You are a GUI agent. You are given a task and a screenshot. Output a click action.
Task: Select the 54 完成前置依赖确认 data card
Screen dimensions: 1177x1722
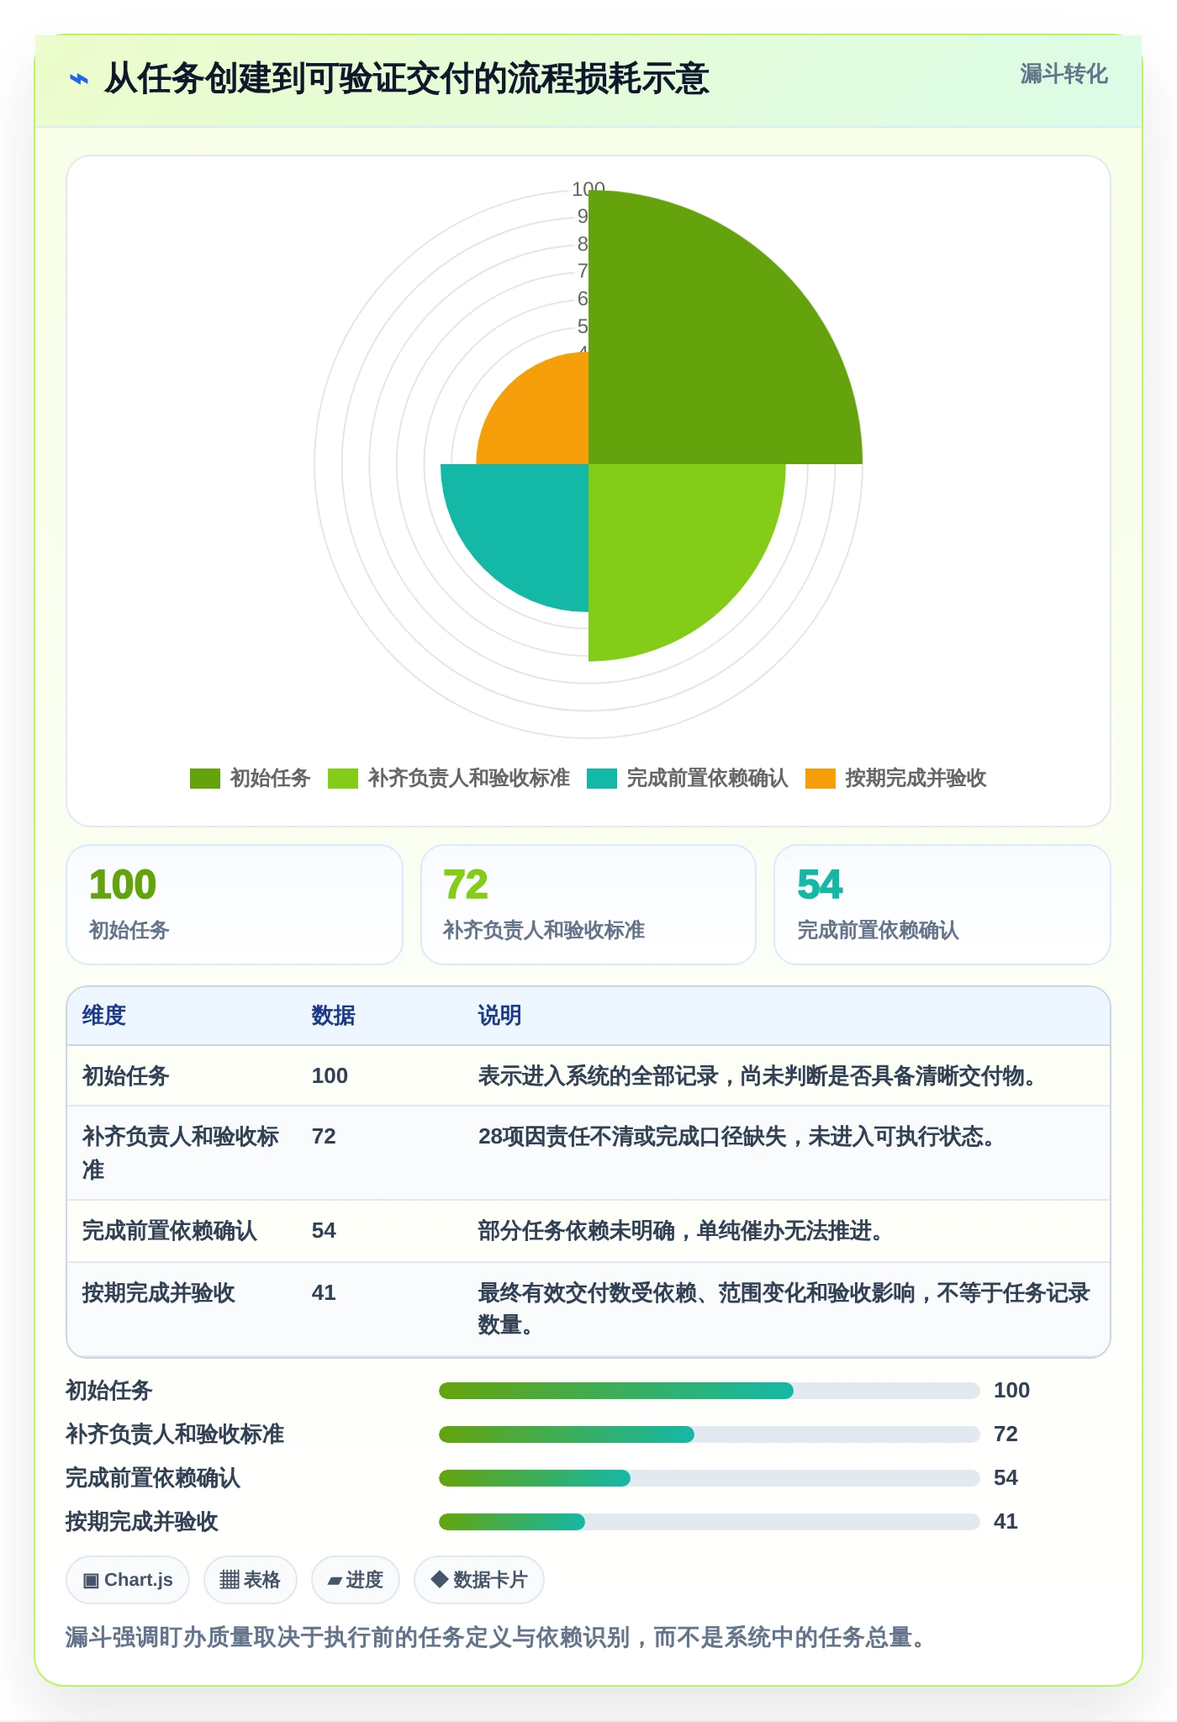tap(942, 905)
